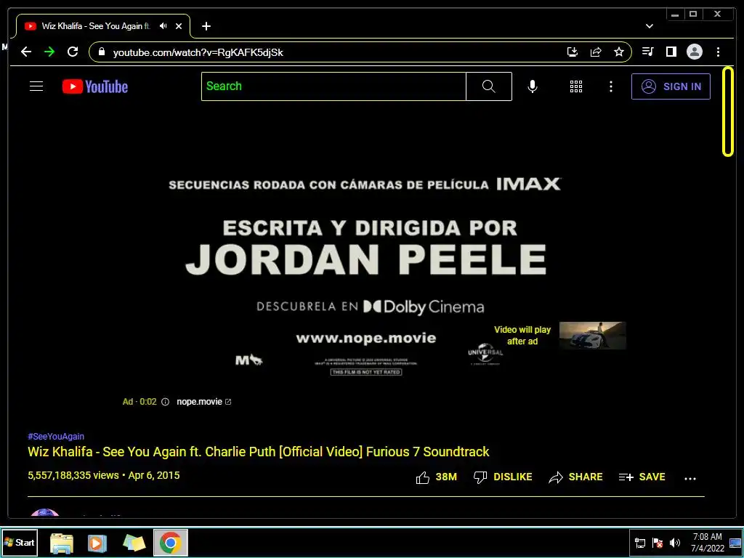Open media controls in Chrome toolbar
Image resolution: width=744 pixels, height=558 pixels.
click(647, 52)
